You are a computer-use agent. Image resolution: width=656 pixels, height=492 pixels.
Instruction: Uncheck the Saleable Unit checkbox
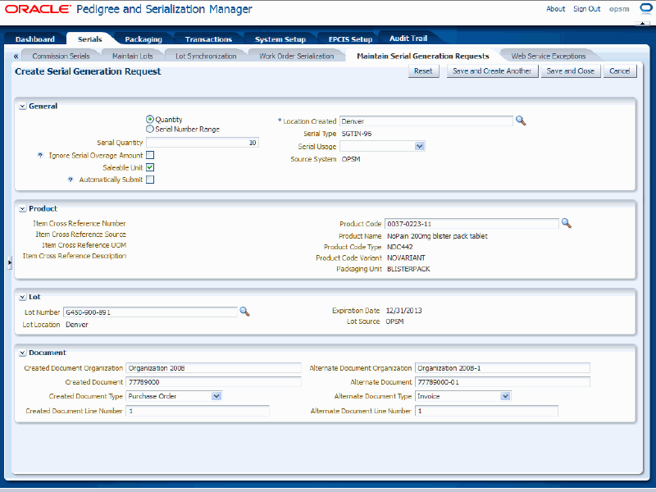coord(150,167)
